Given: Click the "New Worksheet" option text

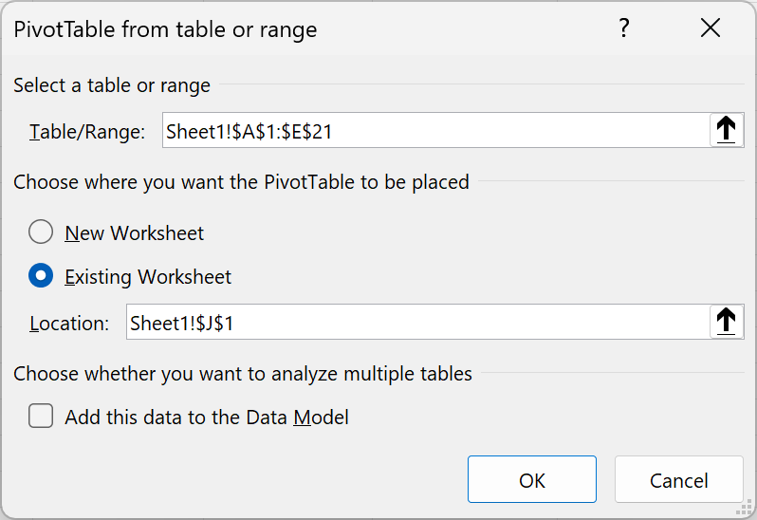Looking at the screenshot, I should click(134, 232).
